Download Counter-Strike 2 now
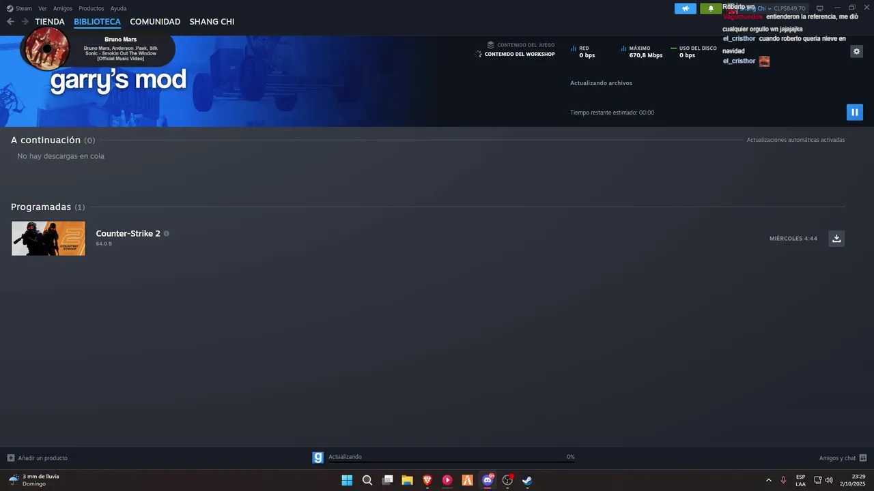Screen dimensions: 874x491 click(x=836, y=238)
